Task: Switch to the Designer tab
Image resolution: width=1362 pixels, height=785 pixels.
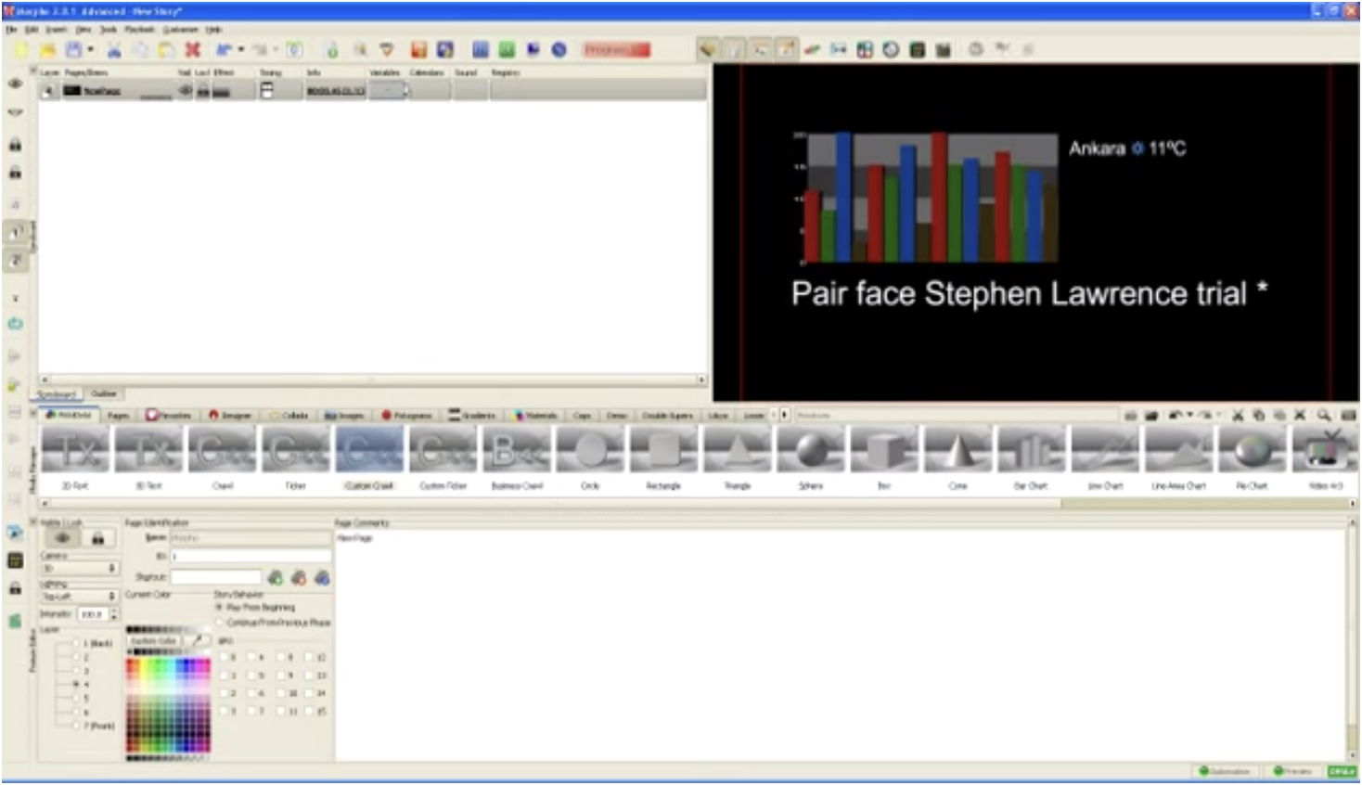Action: [x=231, y=415]
